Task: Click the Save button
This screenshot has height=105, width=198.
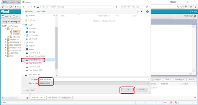Action: (x=127, y=90)
